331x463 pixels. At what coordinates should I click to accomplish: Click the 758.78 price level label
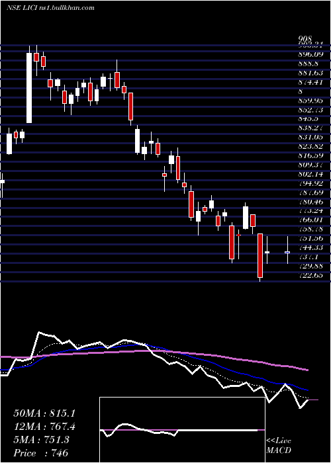(312, 229)
